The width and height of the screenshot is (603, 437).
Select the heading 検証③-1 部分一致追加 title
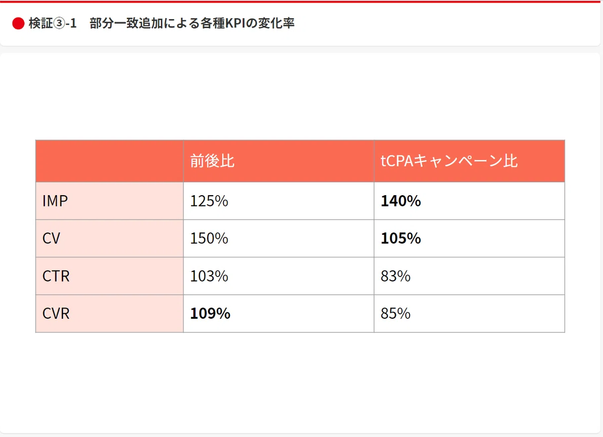tap(161, 24)
